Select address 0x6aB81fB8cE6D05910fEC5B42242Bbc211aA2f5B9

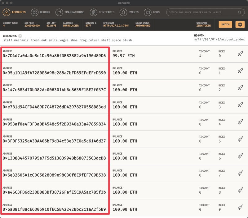coord(54,209)
